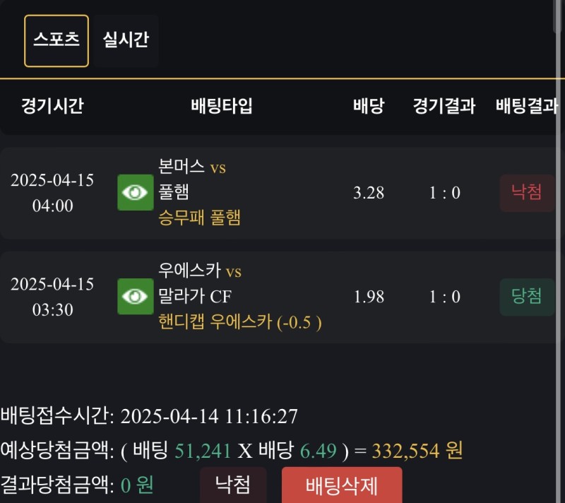Image resolution: width=565 pixels, height=503 pixels.
Task: Click the 말라가 CF team name
Action: tap(196, 297)
